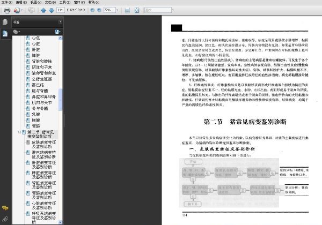Screen dimensions: 322x225
Task: Open dropdown arrow beside the create PDF icon
Action: coord(22,10)
